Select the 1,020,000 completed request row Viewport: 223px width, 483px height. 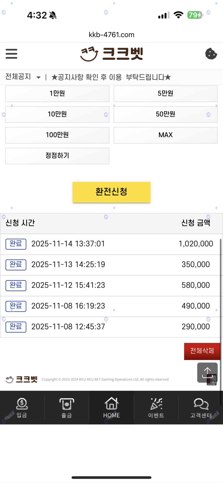pyautogui.click(x=109, y=244)
